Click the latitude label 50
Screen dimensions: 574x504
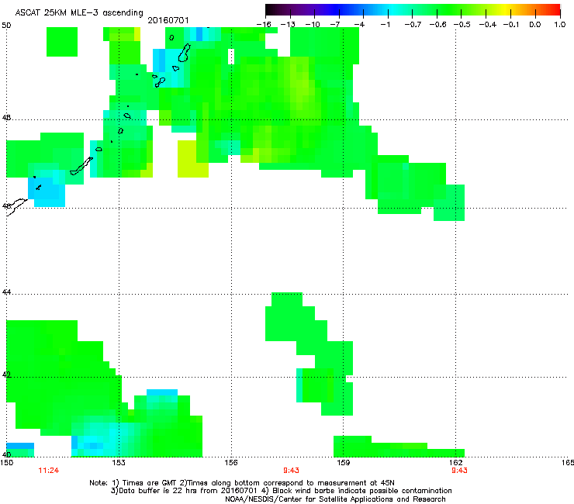coord(6,26)
